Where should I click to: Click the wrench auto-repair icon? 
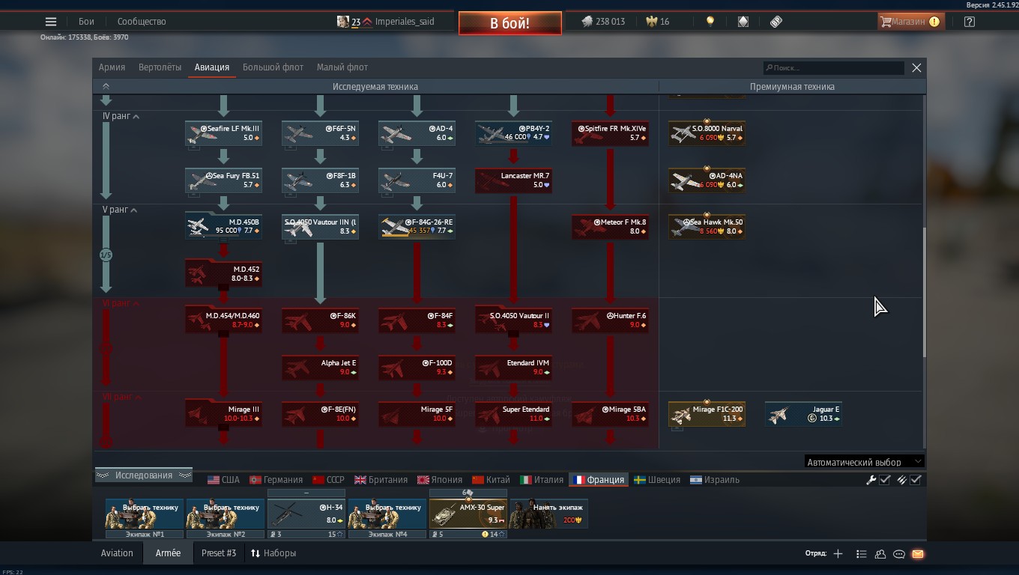871,480
